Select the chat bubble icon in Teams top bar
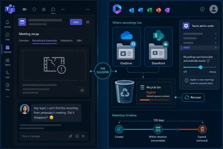Image resolution: width=223 pixels, height=149 pixels. 53,9
